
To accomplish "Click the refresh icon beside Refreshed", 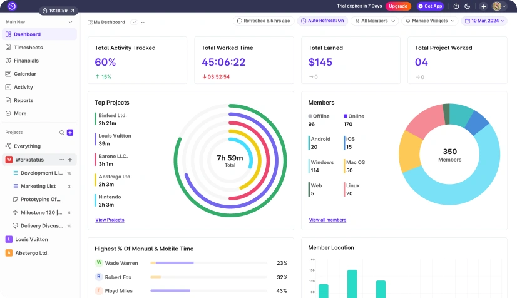I will pos(239,21).
